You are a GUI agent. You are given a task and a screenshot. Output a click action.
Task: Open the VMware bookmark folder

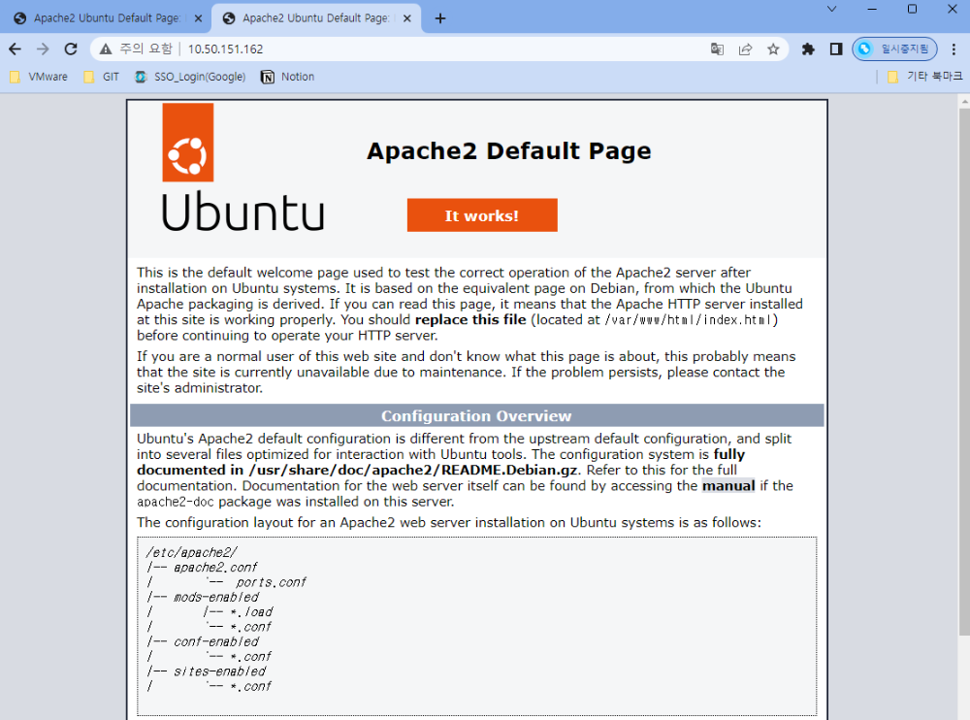click(39, 77)
